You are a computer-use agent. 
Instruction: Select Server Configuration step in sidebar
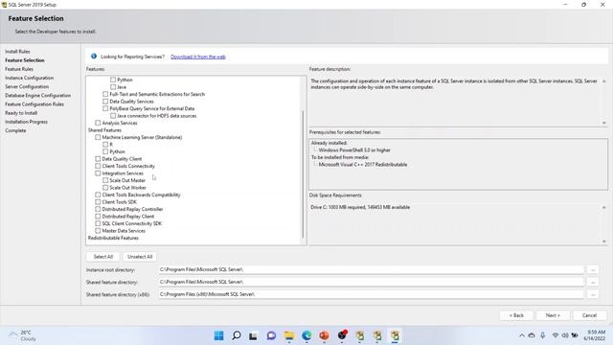27,87
